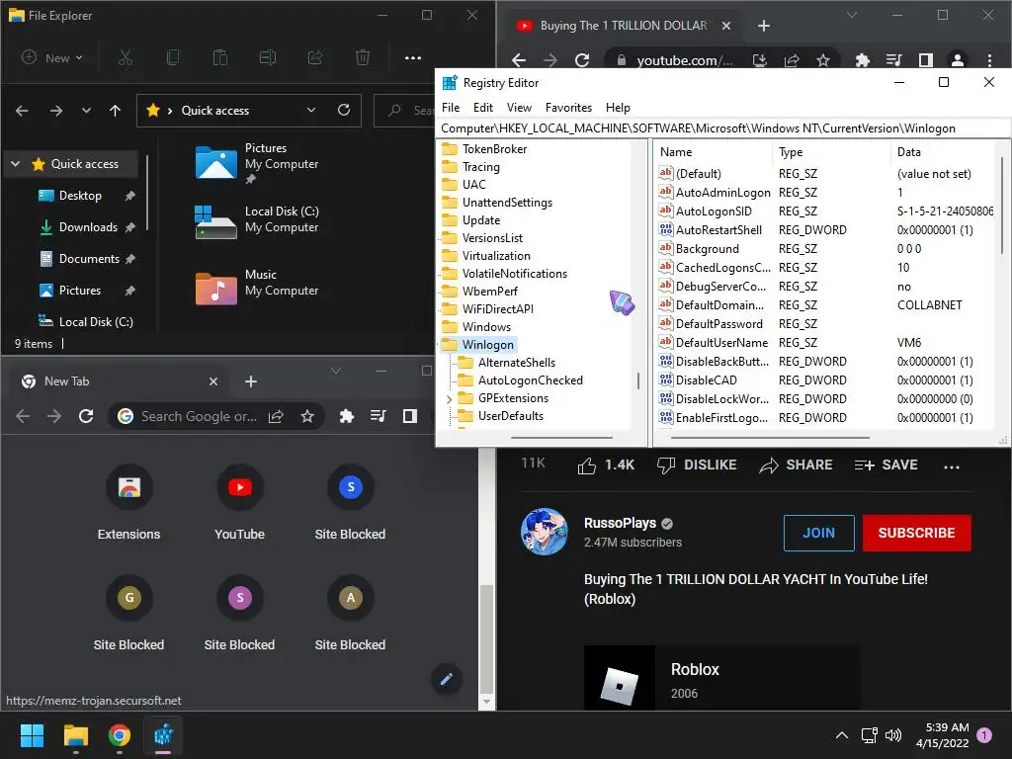Click SHARE under the video
The width and height of the screenshot is (1012, 759).
click(x=796, y=465)
